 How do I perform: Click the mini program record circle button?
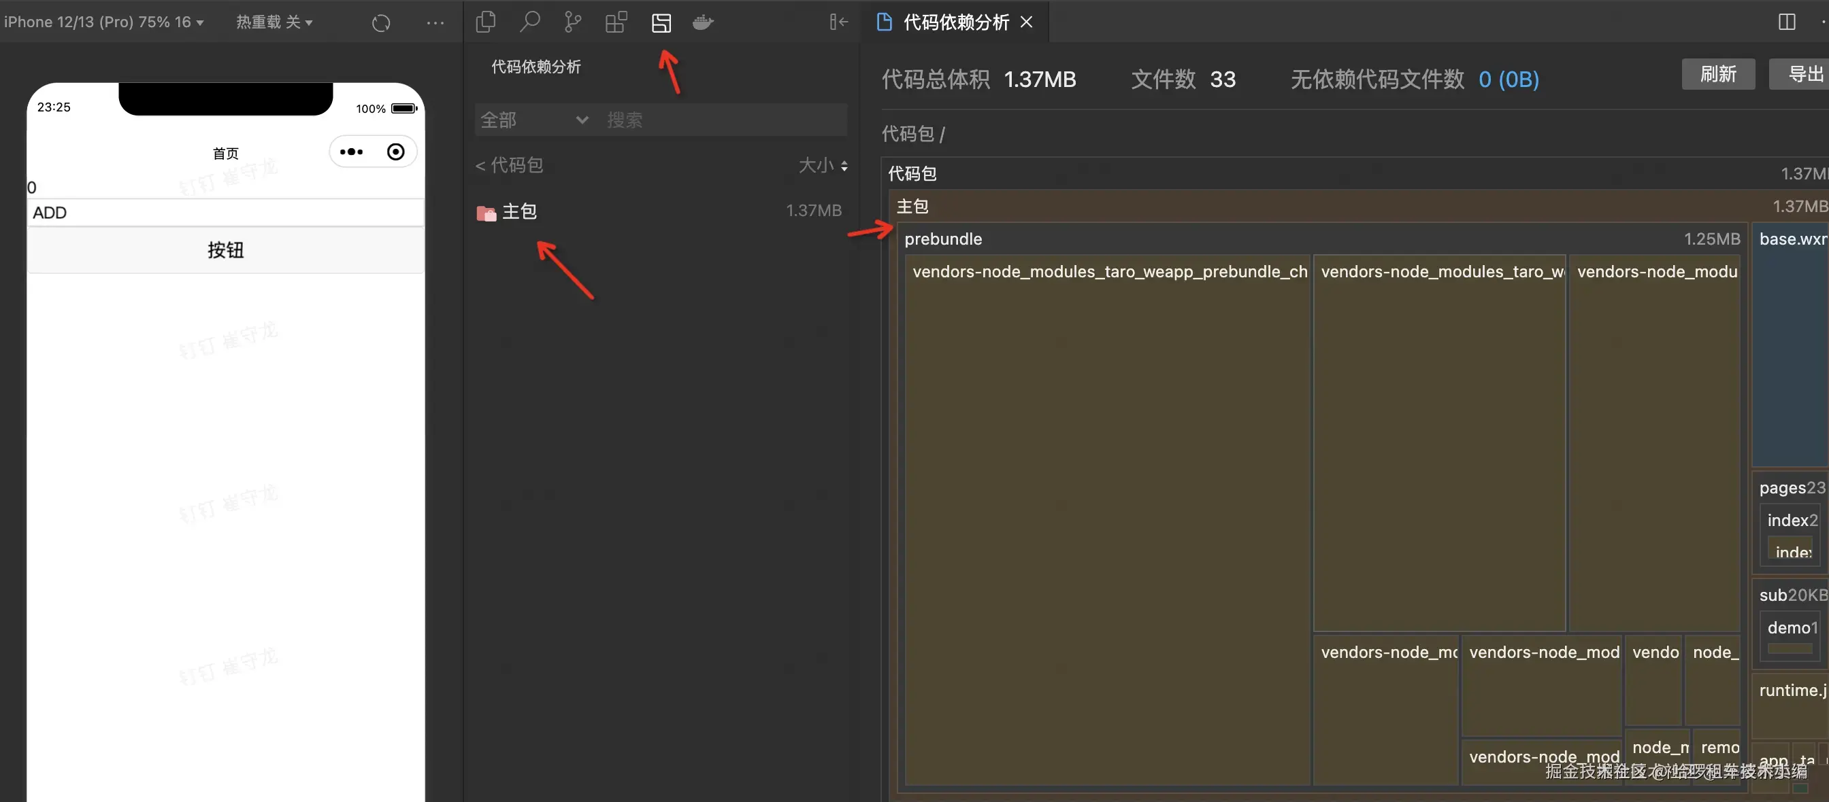point(395,152)
